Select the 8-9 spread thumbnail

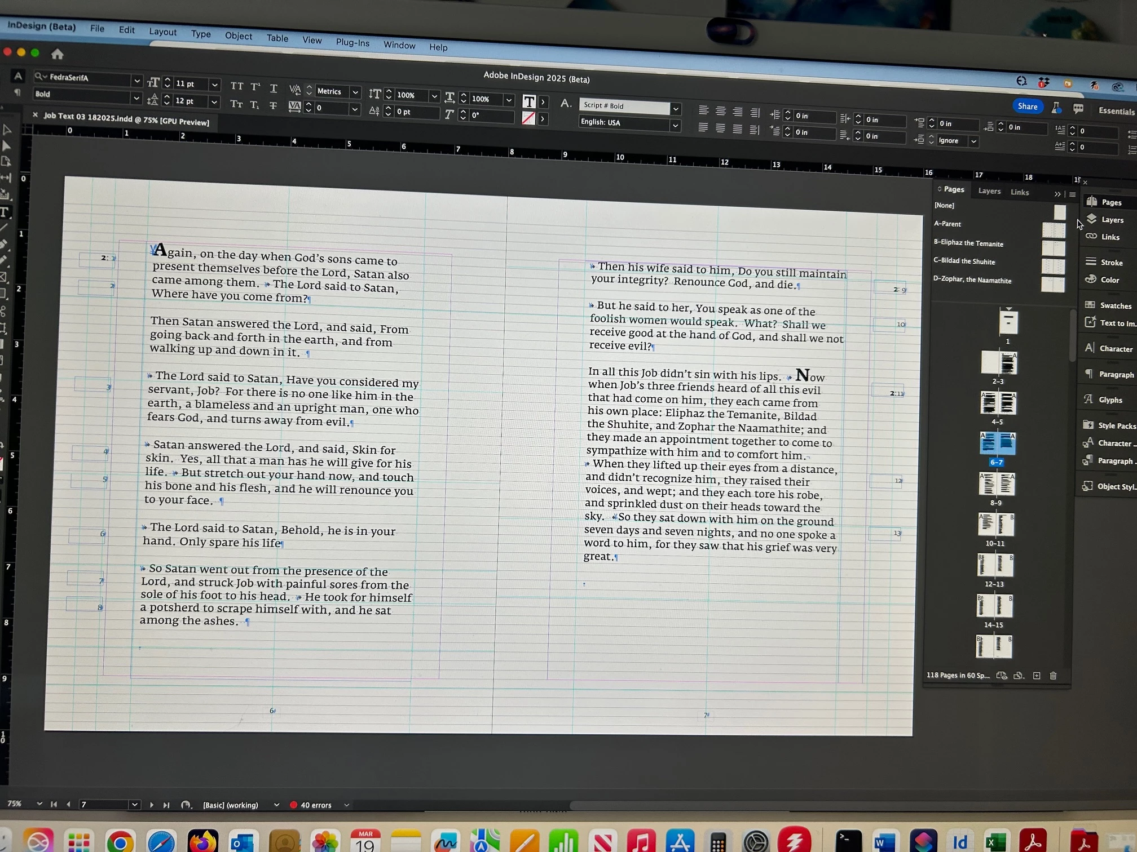[x=997, y=484]
